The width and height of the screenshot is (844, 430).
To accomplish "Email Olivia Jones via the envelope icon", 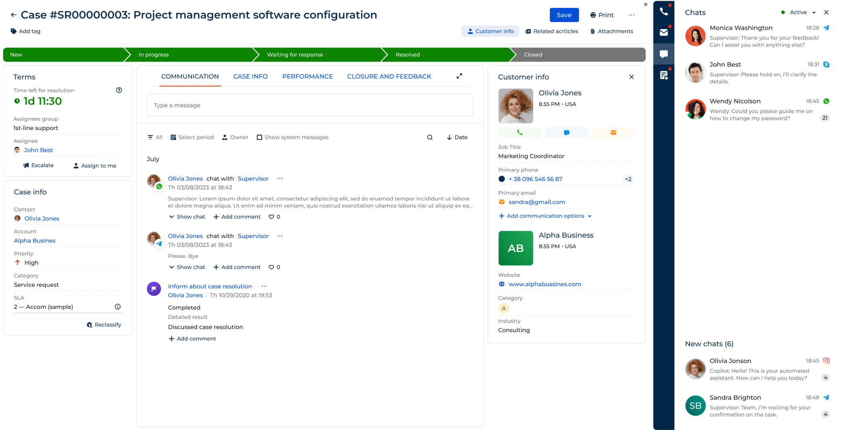I will click(x=613, y=132).
